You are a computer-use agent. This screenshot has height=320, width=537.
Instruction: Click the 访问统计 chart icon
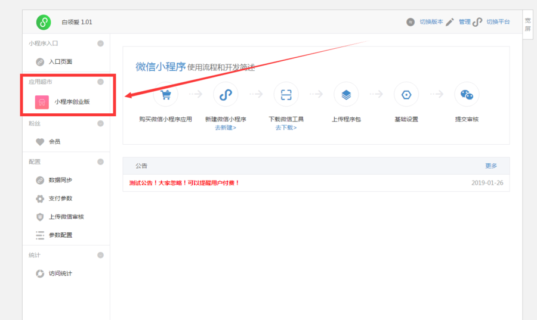[40, 274]
